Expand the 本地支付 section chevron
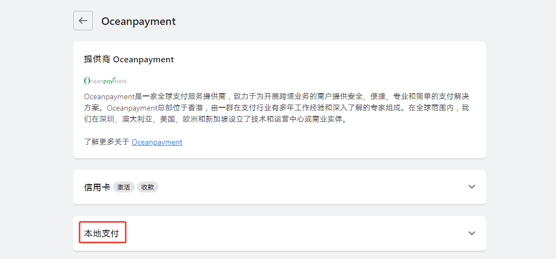 (471, 233)
